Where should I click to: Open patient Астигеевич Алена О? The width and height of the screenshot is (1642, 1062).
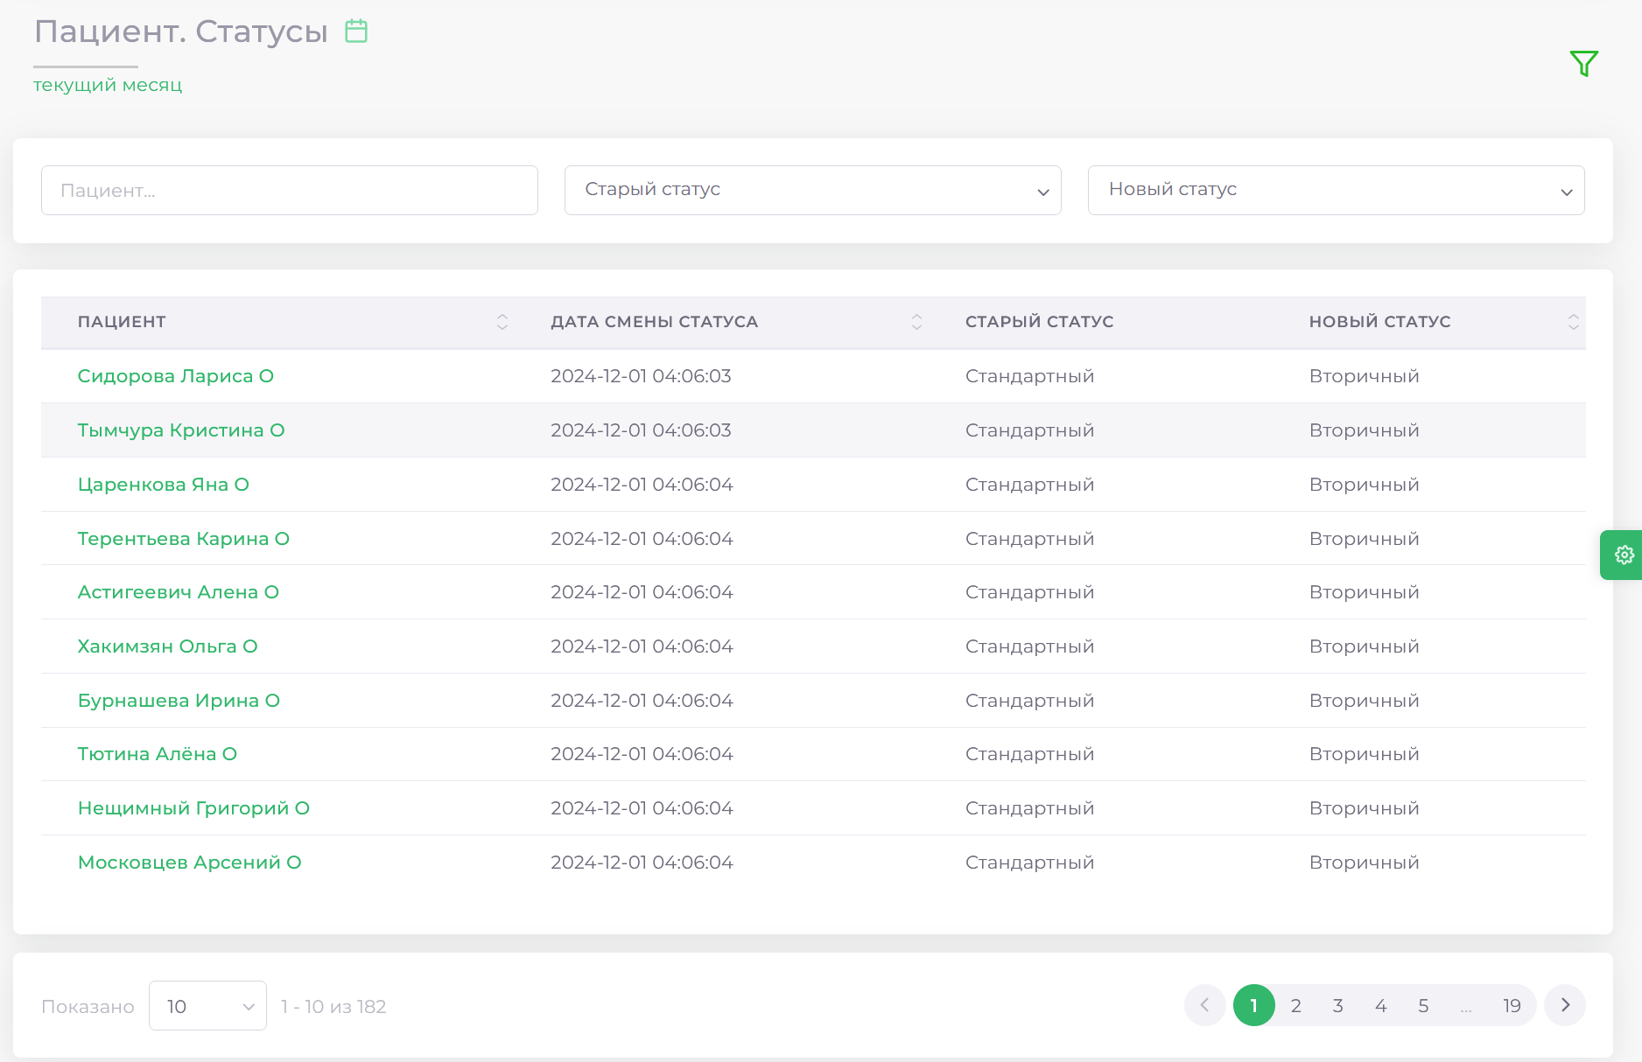pyautogui.click(x=179, y=592)
